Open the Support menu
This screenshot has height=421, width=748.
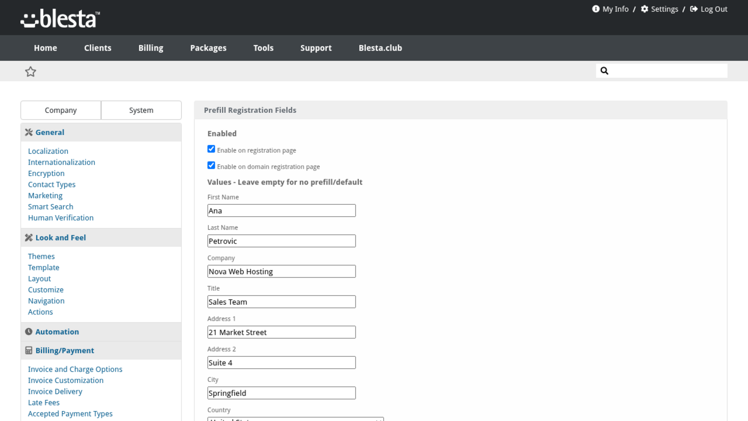point(316,48)
